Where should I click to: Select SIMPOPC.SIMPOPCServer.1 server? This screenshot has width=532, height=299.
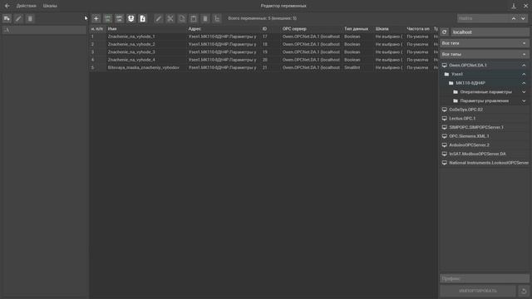pos(484,127)
